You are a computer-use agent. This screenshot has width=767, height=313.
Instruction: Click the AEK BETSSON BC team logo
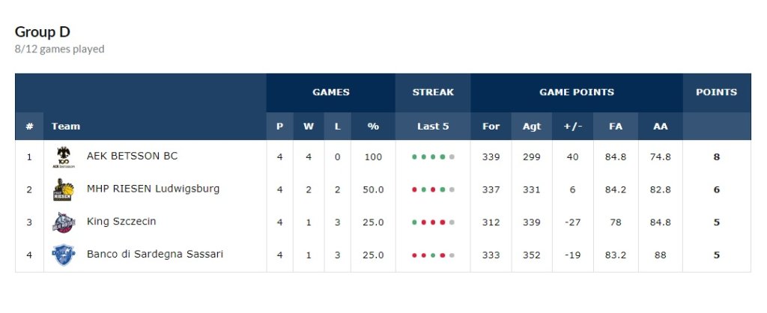pos(64,157)
